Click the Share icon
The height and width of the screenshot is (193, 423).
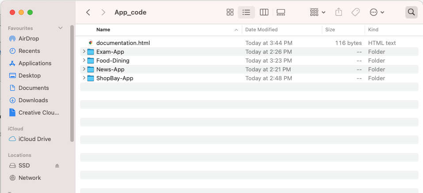coord(339,12)
